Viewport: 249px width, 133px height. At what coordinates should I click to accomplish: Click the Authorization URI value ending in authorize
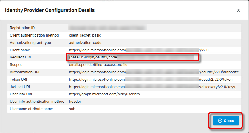point(154,72)
